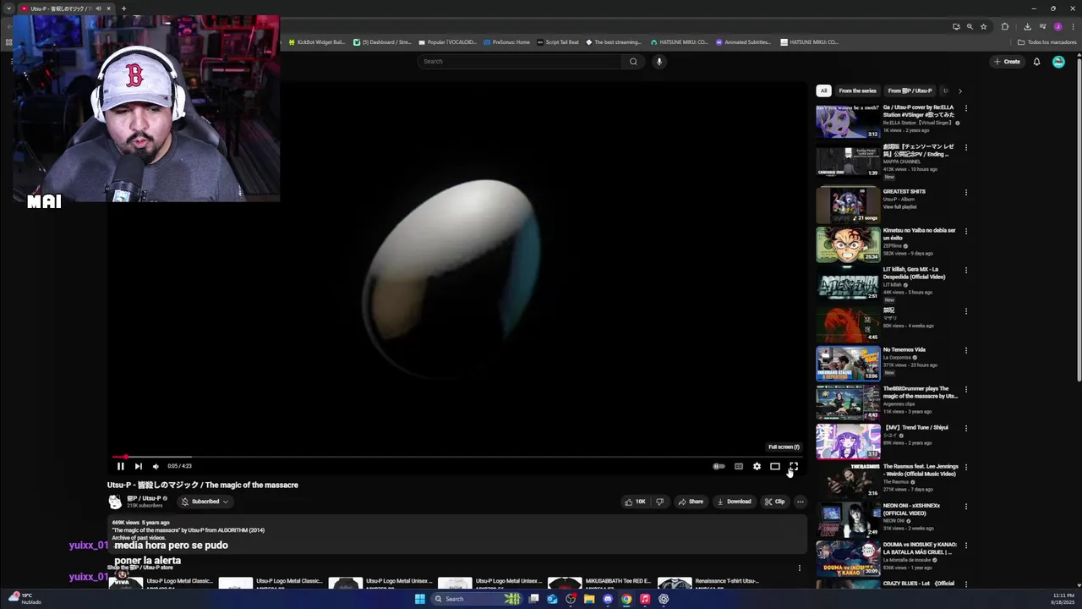The image size is (1082, 609).
Task: Open Discord from taskbar
Action: tap(608, 599)
